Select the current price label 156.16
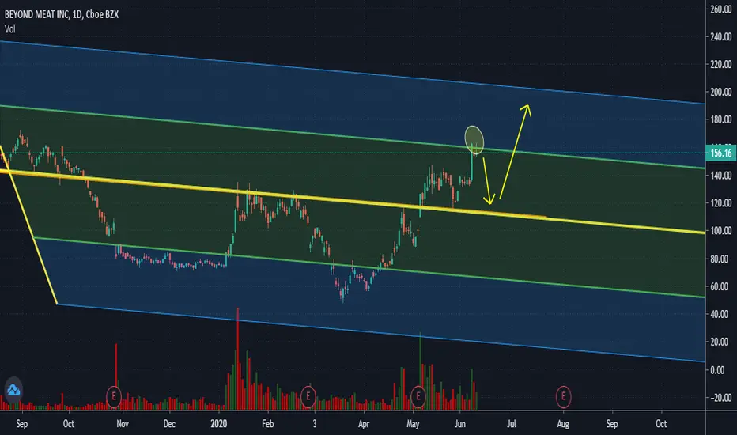Viewport: 737px width, 435px height. 721,153
